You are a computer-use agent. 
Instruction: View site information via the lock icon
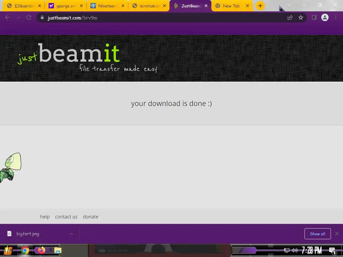[42, 17]
